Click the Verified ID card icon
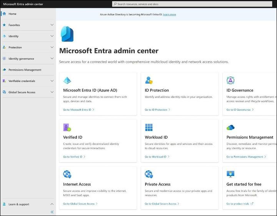The height and width of the screenshot is (216, 277). point(67,128)
